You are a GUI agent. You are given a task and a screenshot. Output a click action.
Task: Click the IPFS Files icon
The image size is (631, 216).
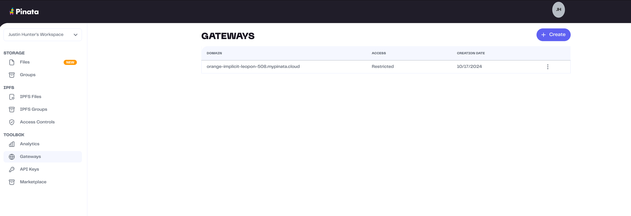coord(12,97)
